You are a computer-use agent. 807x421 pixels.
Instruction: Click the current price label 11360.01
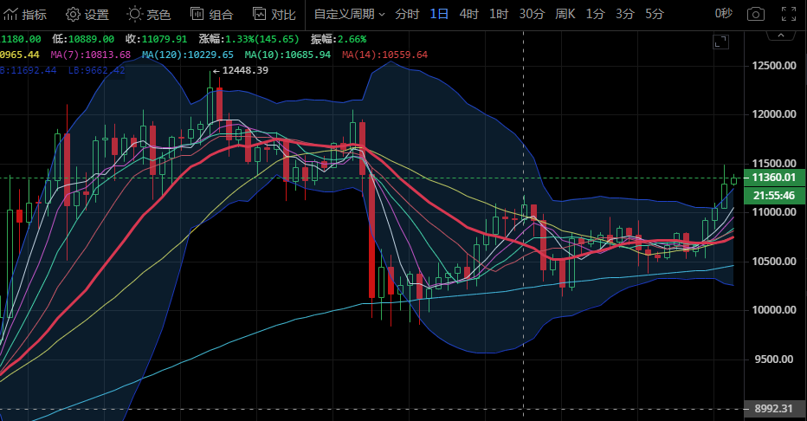tap(773, 178)
